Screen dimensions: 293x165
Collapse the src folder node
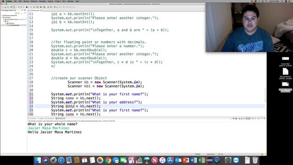[4, 22]
